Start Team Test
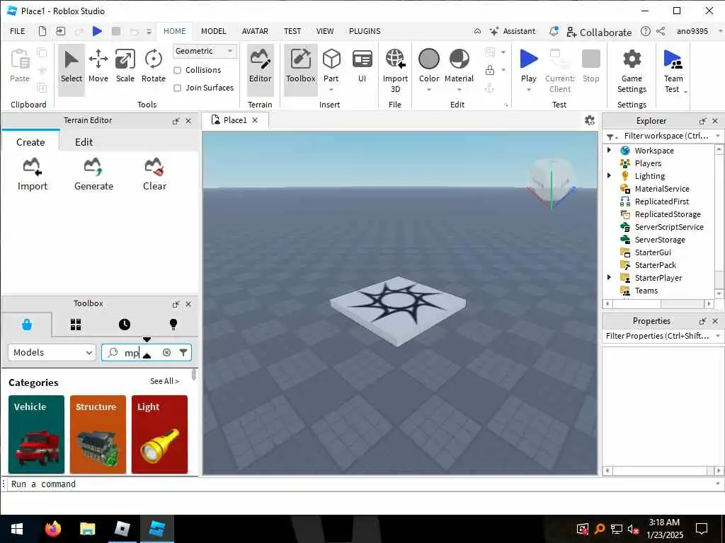 (x=673, y=71)
